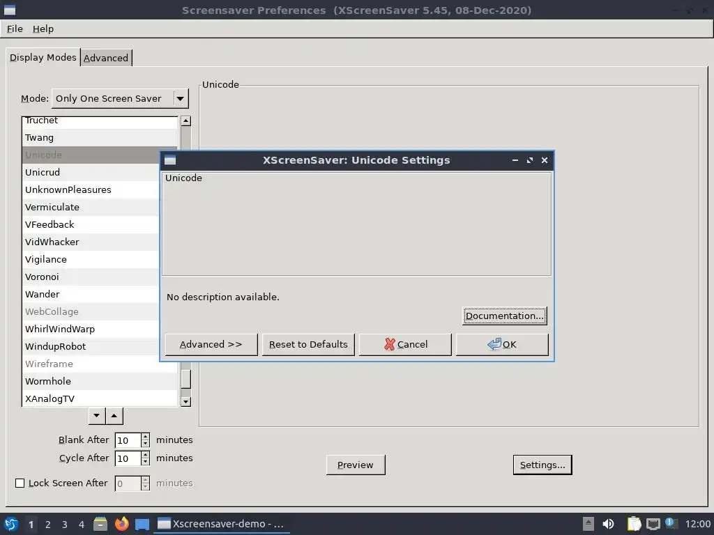Select WebCollage in the list
Screen dimensions: 714x535
(x=91, y=311)
